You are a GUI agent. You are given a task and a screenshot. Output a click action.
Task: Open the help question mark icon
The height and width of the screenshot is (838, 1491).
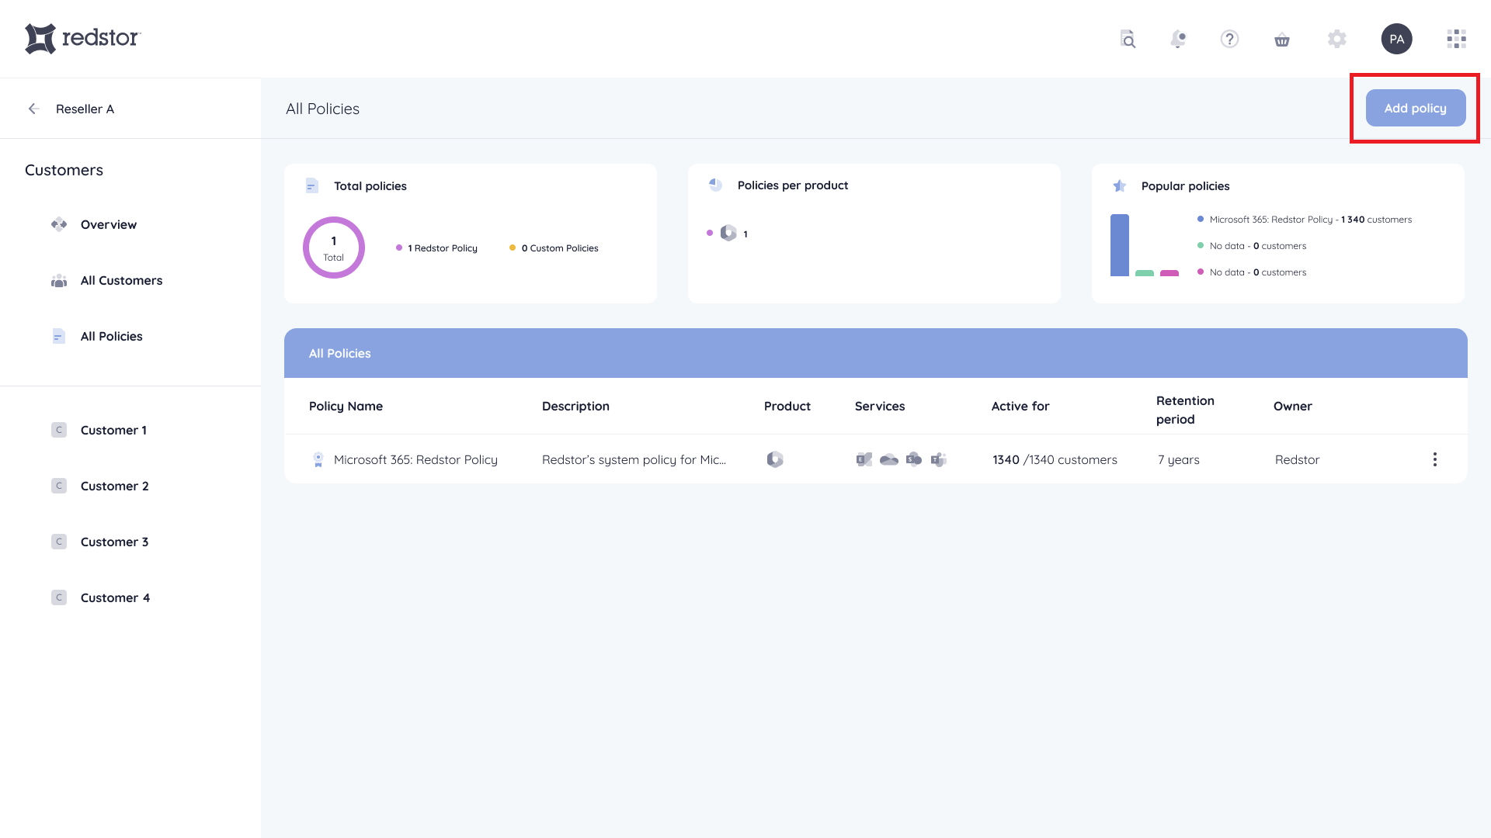point(1229,39)
